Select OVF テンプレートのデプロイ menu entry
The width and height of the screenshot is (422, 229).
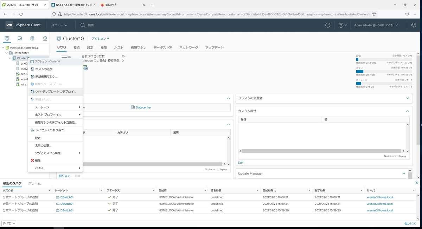(55, 92)
